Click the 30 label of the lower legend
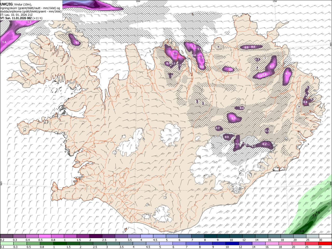This screenshot has height=249, width=332. pos(321,247)
